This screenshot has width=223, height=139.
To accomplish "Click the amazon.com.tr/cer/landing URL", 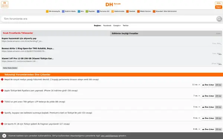I will (x=22, y=41).
